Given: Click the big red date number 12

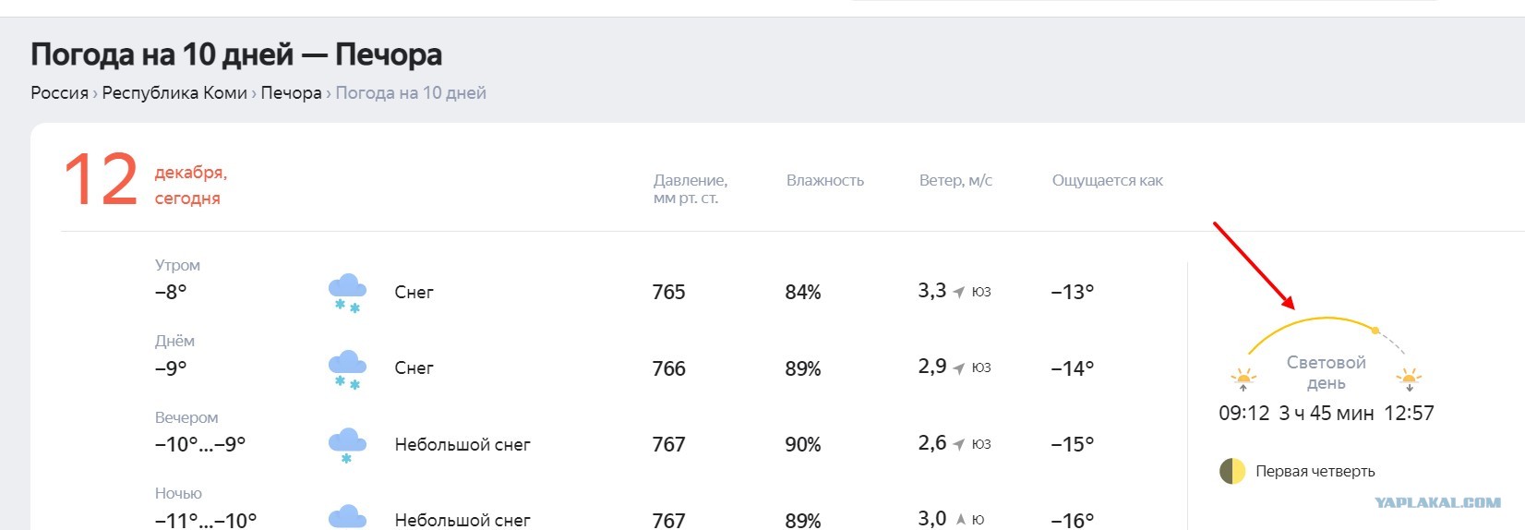Looking at the screenshot, I should pos(101,179).
